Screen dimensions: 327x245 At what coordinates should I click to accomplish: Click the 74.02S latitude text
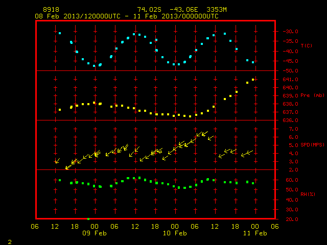coord(149,10)
